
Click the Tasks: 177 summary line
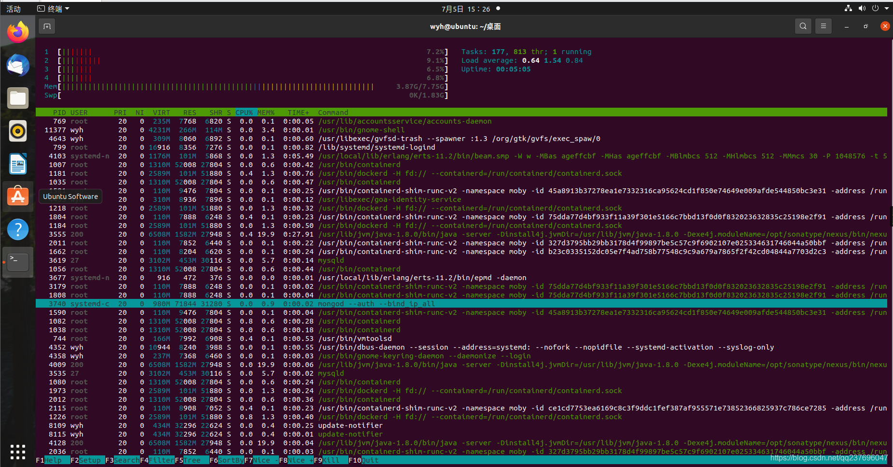pyautogui.click(x=526, y=52)
